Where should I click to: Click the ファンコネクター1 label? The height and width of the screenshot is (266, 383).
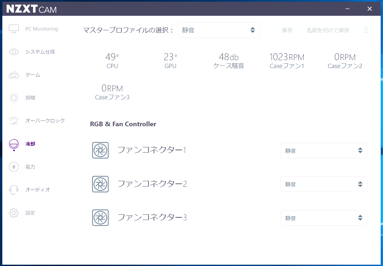(152, 150)
